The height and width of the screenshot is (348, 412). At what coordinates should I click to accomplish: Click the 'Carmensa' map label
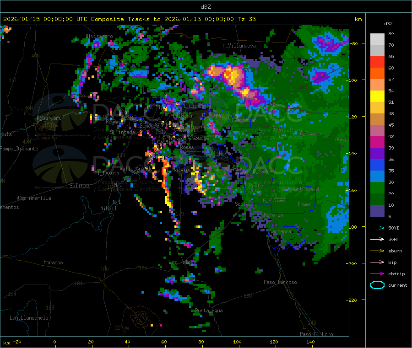(280, 231)
